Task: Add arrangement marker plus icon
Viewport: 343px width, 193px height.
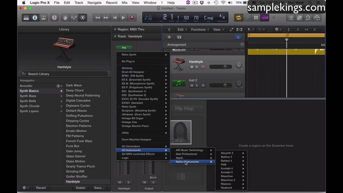Action: (x=242, y=44)
